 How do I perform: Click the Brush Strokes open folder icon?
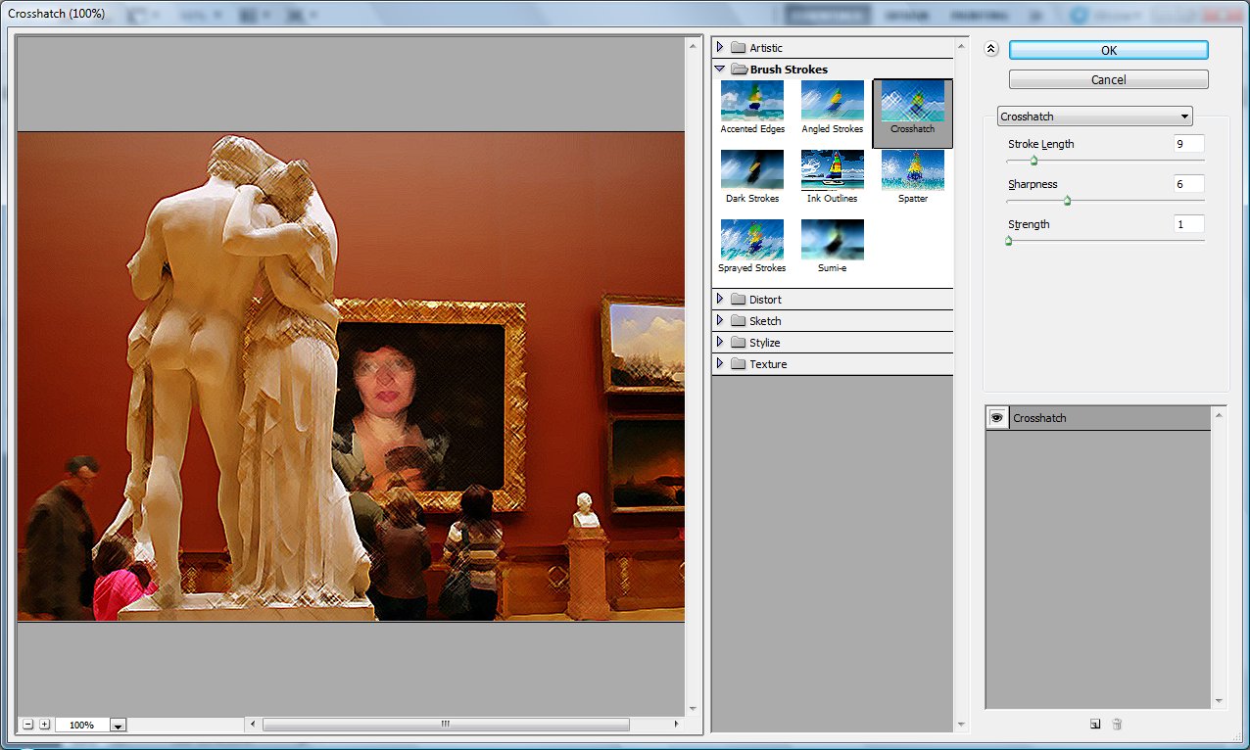[x=739, y=70]
